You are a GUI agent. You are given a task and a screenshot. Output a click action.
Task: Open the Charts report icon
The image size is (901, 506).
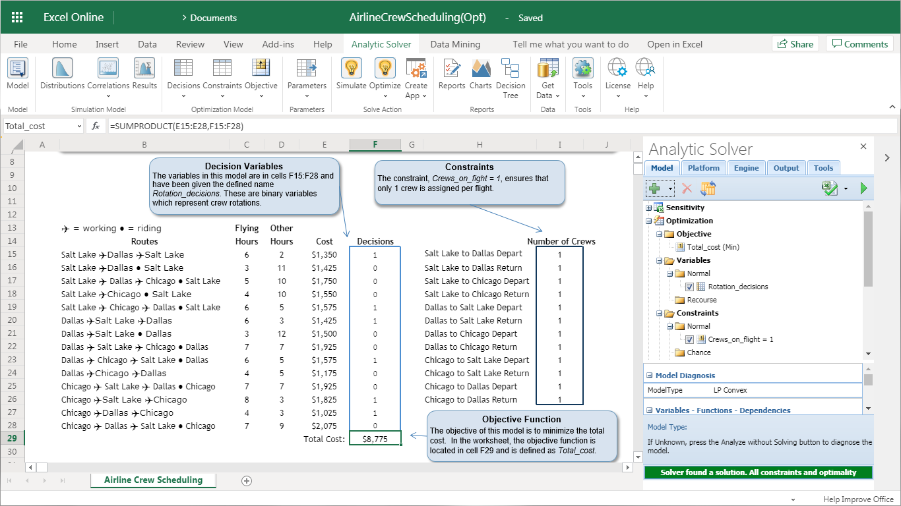pyautogui.click(x=481, y=69)
